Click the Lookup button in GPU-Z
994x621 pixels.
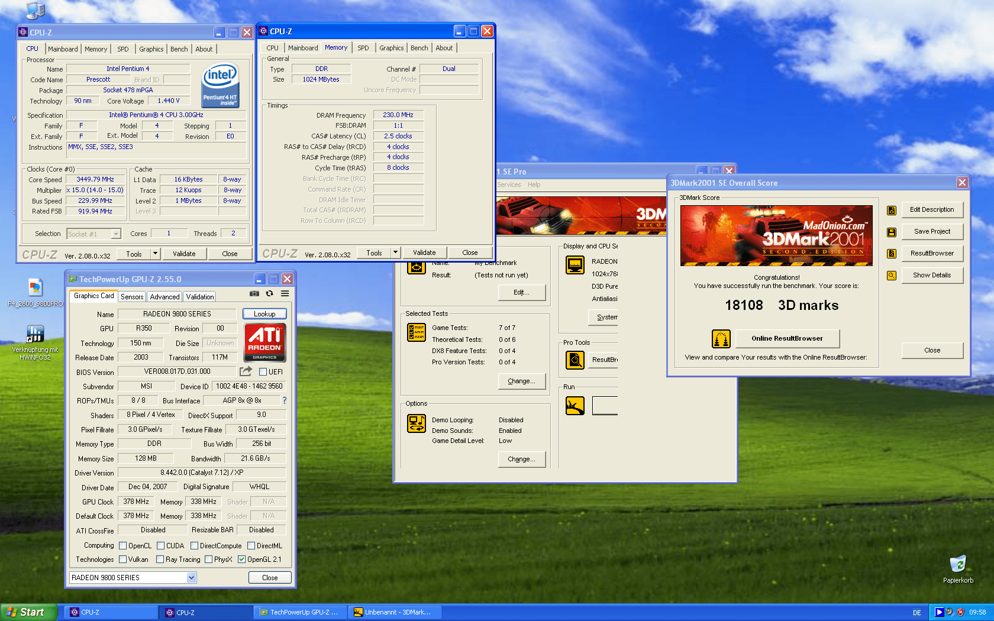[264, 314]
